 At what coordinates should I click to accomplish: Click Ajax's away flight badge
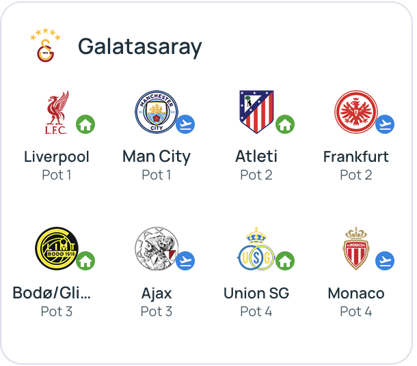pos(185,261)
